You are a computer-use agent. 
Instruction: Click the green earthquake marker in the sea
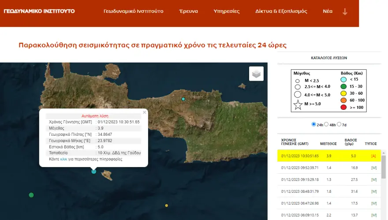(x=31, y=195)
